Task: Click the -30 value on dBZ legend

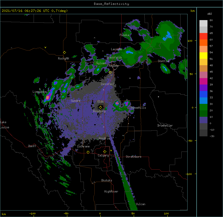Action: pos(212,136)
